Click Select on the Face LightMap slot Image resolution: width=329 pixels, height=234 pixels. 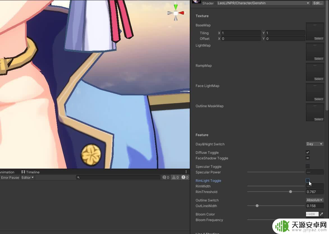click(x=319, y=99)
